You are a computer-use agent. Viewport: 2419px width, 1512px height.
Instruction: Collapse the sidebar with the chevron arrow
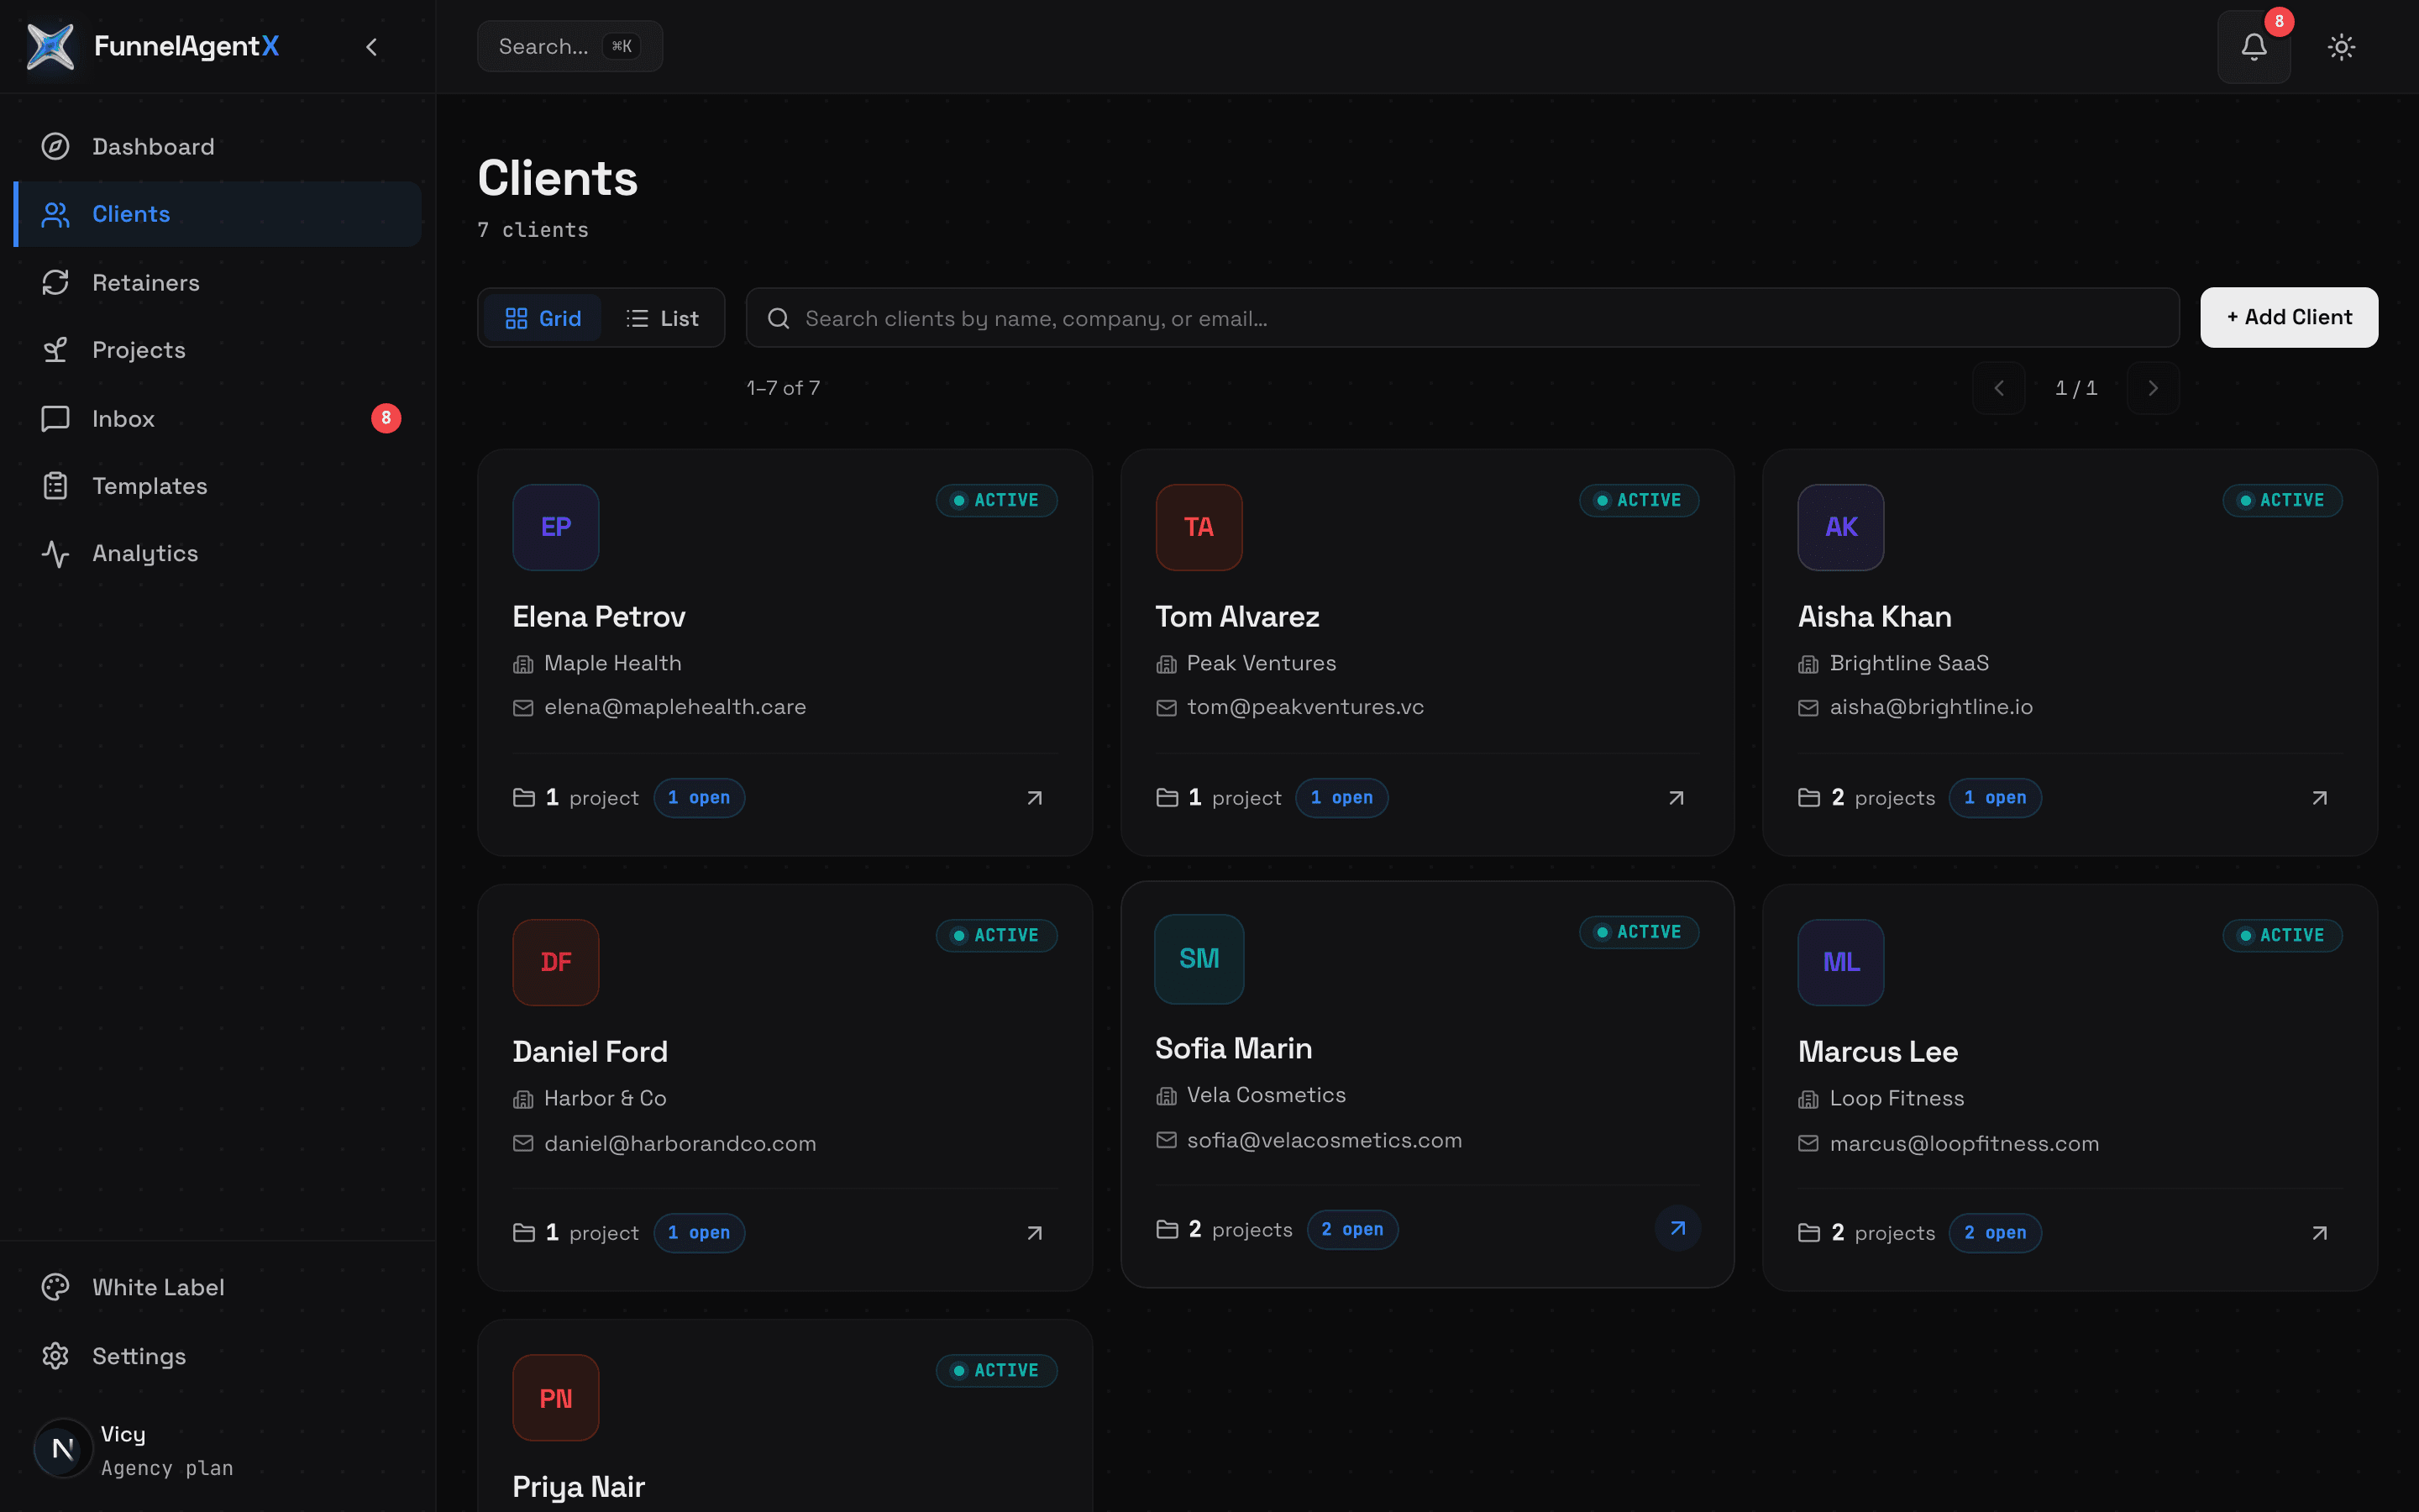pos(372,47)
